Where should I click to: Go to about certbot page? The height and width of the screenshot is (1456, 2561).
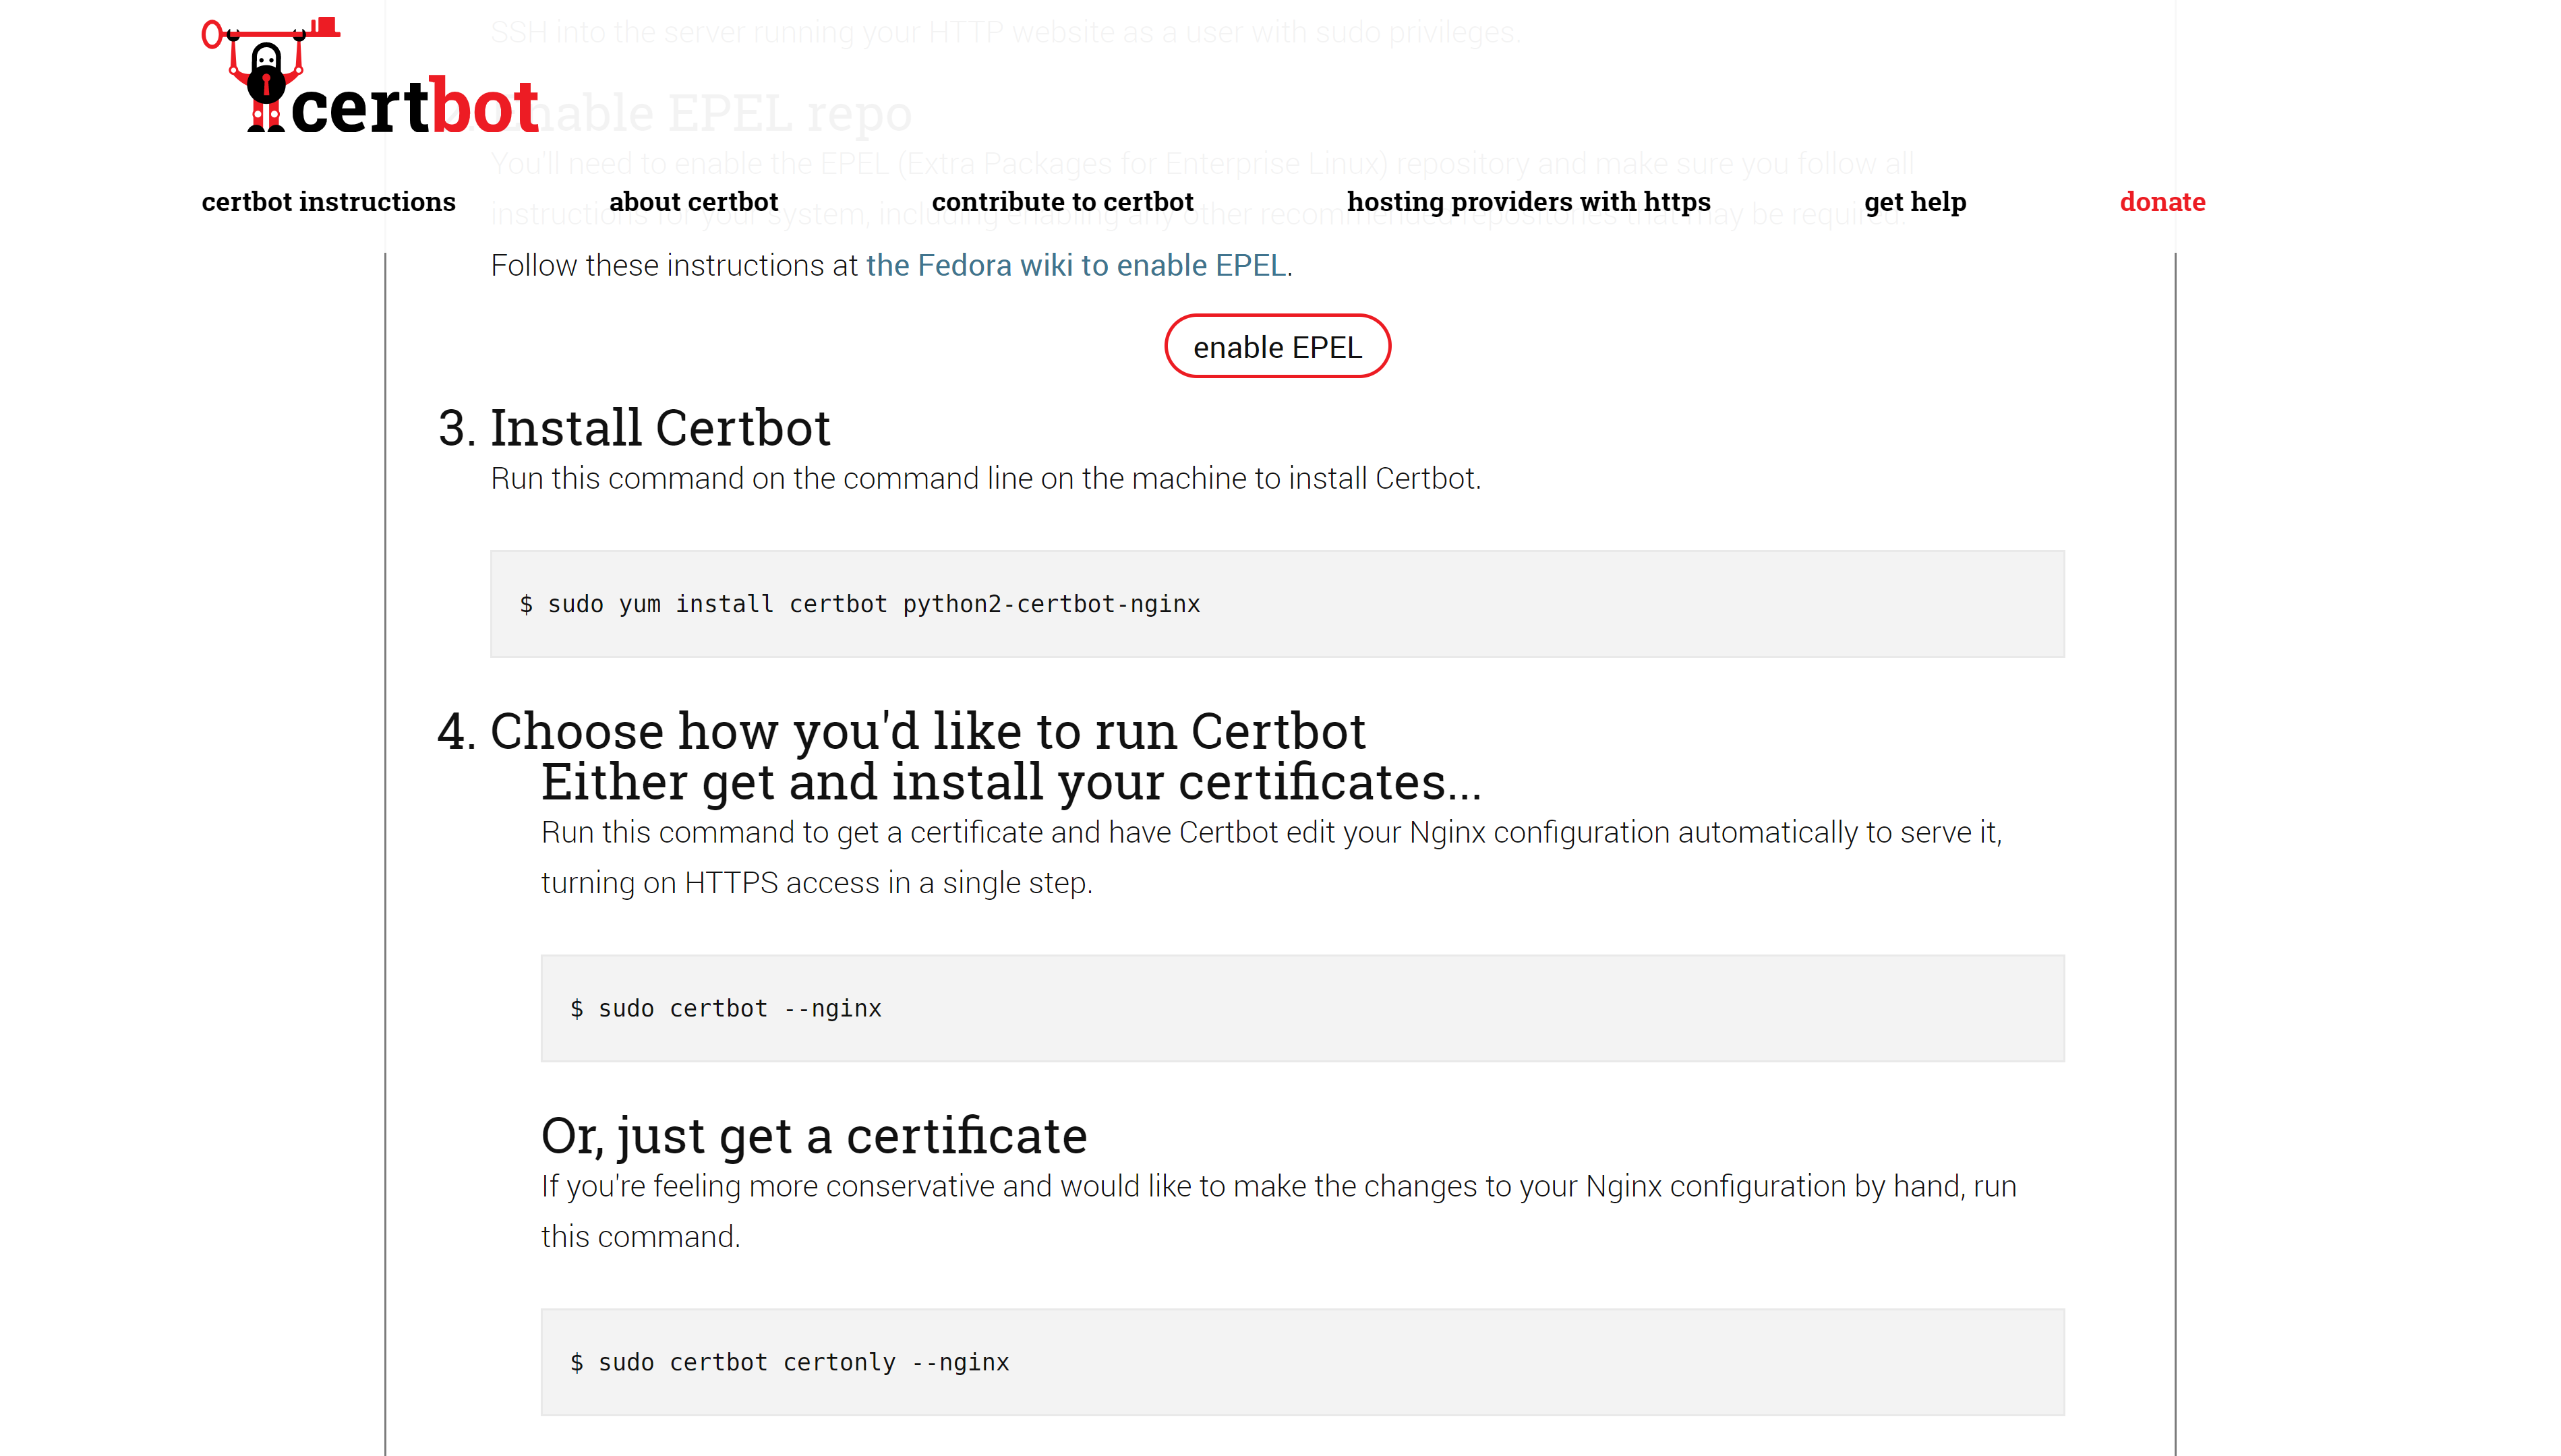tap(693, 202)
